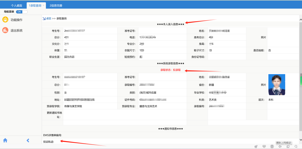
Task: Click the magnifier zoom icon in status bar
Action: [x=296, y=146]
